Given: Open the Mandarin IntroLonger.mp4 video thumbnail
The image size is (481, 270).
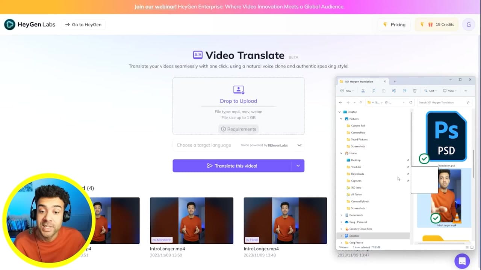Looking at the screenshot, I should click(x=192, y=220).
